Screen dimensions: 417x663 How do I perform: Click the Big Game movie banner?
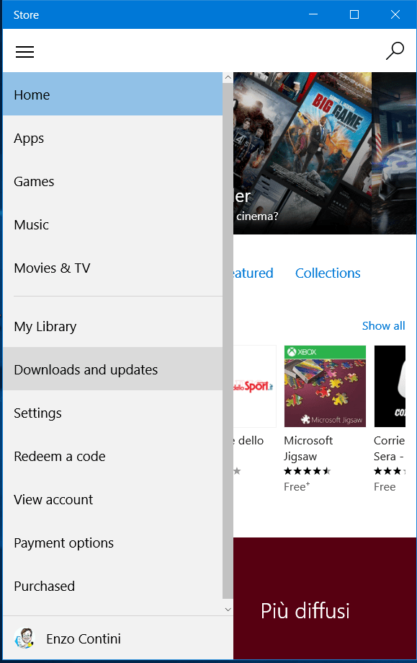click(x=302, y=153)
